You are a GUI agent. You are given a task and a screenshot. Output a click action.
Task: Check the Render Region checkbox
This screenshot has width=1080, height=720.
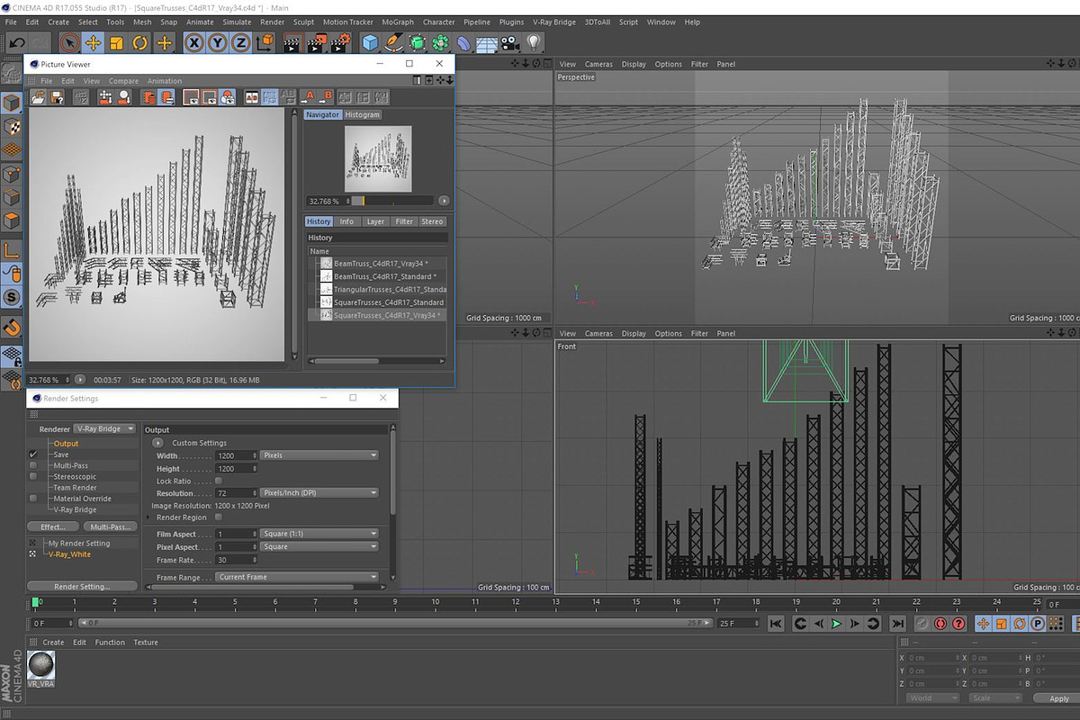tap(219, 517)
